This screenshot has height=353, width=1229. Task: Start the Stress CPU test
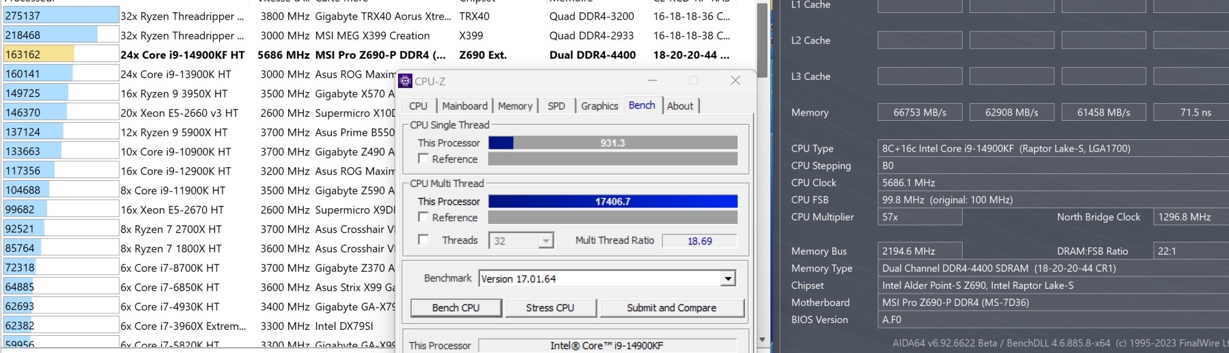coord(550,308)
